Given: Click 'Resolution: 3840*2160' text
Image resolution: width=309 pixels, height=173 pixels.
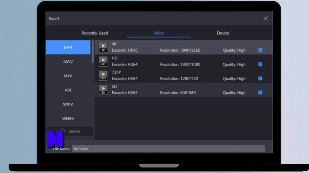Looking at the screenshot, I should [180, 50].
